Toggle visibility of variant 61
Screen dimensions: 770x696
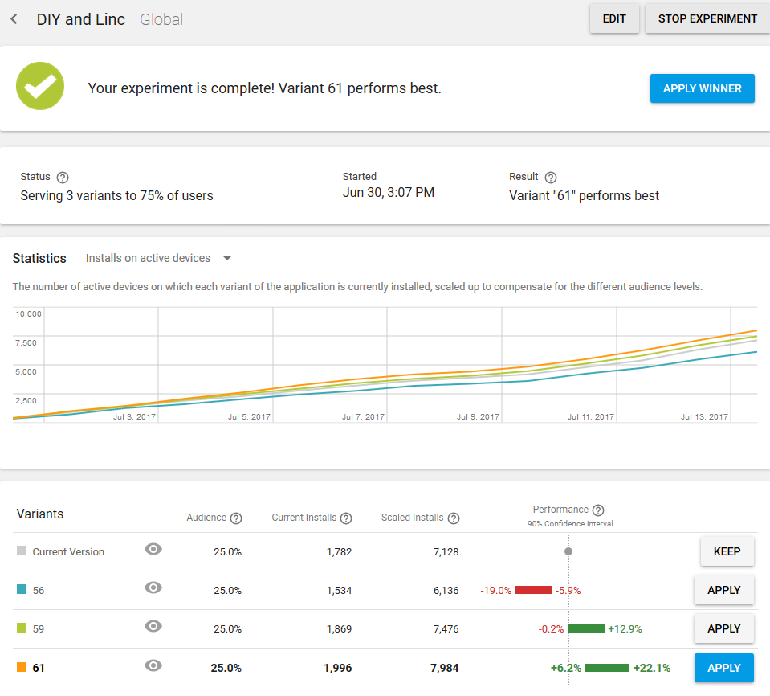click(153, 665)
